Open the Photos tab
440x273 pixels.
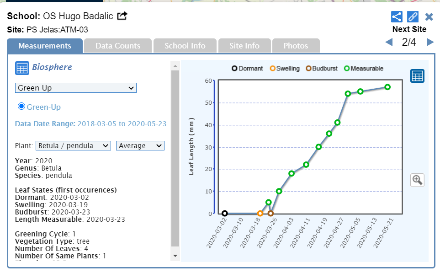[296, 46]
